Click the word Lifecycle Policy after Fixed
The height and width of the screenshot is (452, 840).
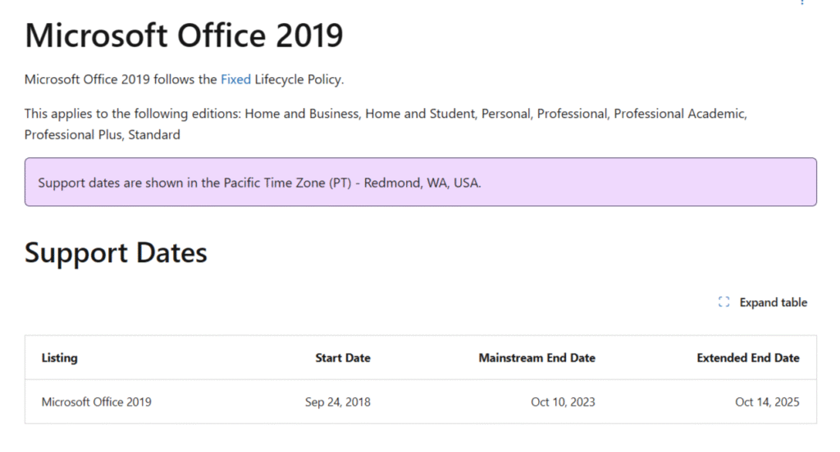coord(299,79)
